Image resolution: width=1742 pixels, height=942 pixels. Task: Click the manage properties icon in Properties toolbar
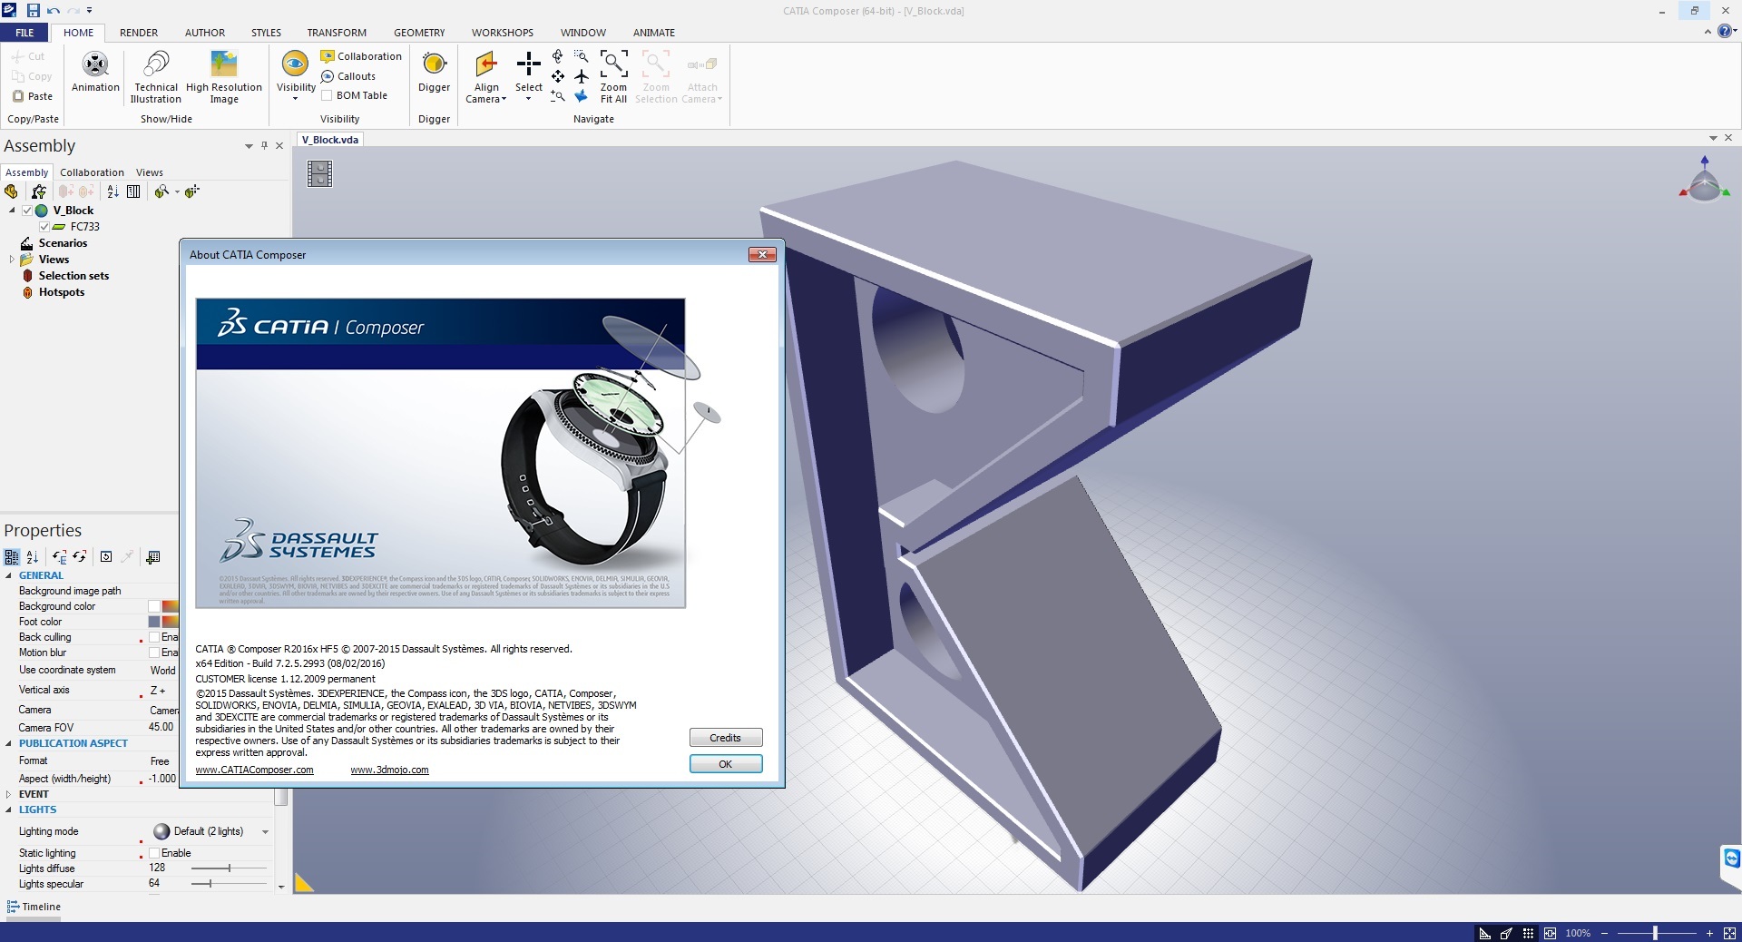click(153, 557)
